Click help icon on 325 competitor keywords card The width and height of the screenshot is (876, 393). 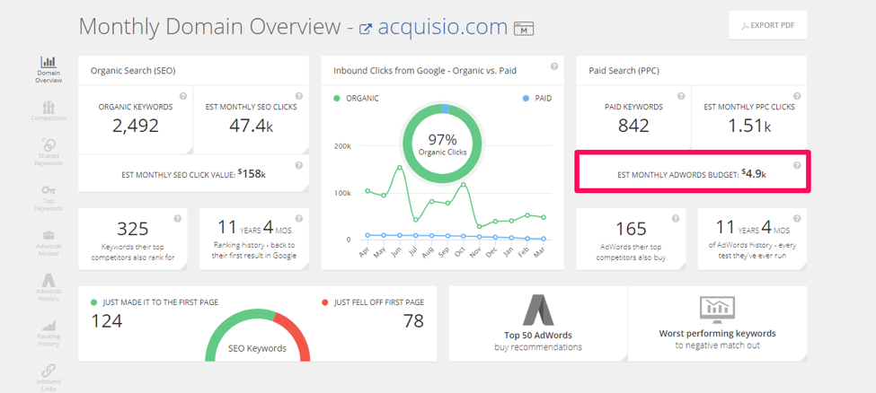pyautogui.click(x=178, y=218)
